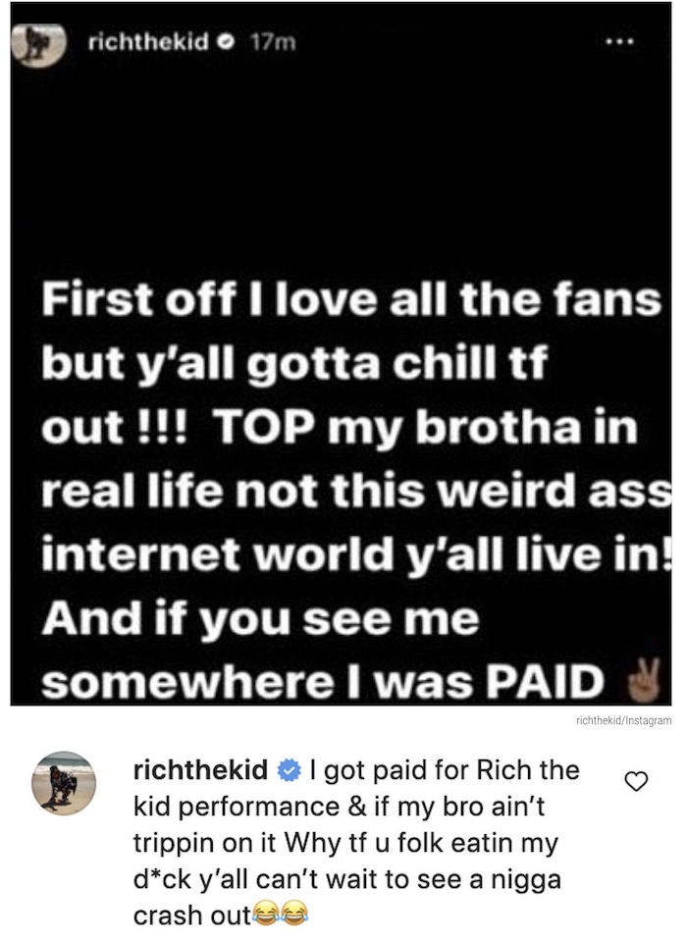Image resolution: width=687 pixels, height=942 pixels.
Task: Click the "crash out" text in comment
Action: coord(191,915)
